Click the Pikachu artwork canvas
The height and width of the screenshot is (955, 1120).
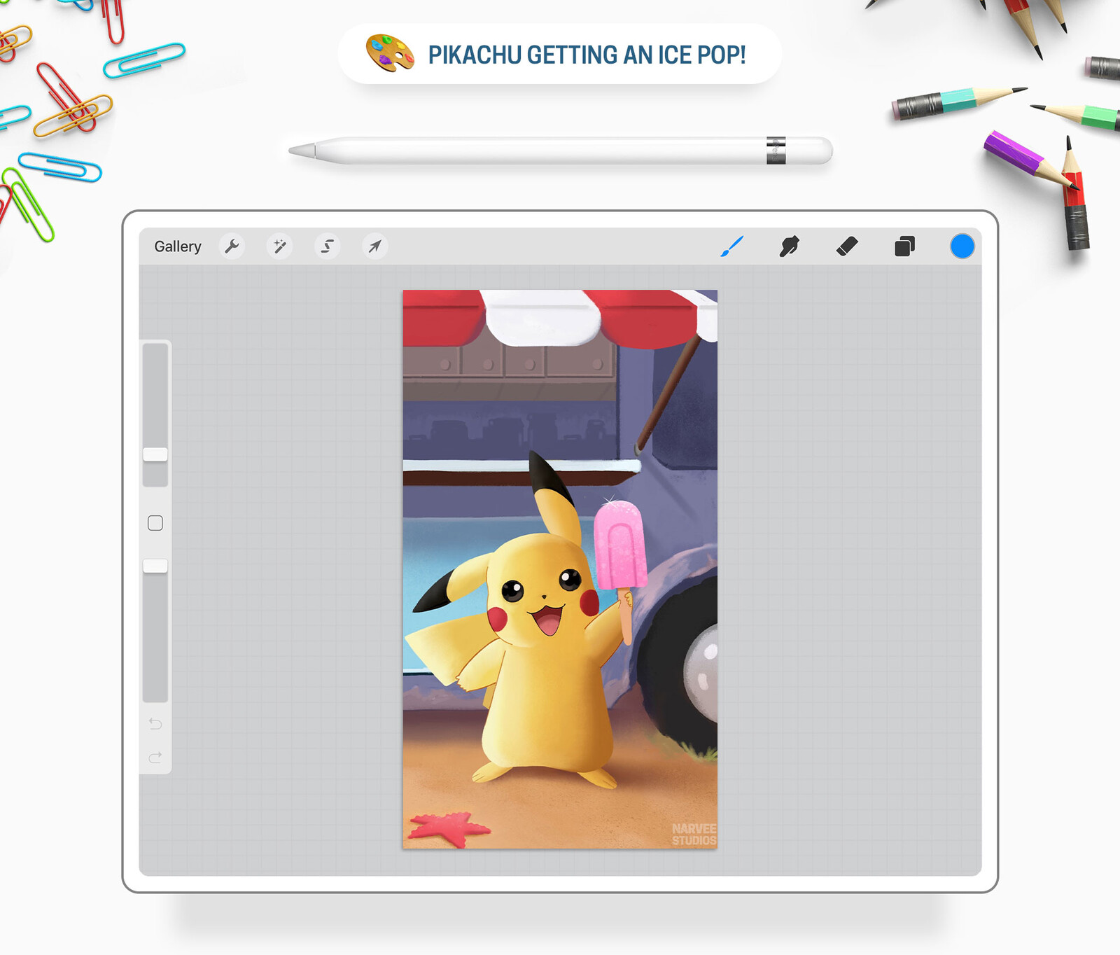coord(560,569)
